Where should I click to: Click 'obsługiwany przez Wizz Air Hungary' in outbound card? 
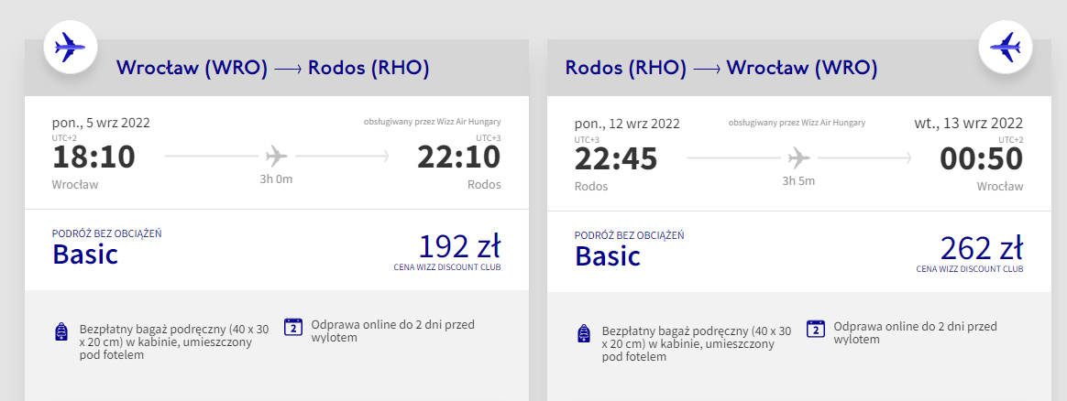[432, 123]
